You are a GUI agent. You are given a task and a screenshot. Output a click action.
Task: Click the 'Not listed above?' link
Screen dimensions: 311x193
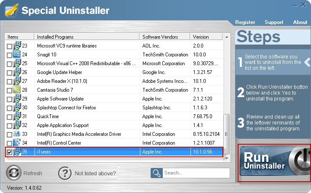click(x=95, y=173)
